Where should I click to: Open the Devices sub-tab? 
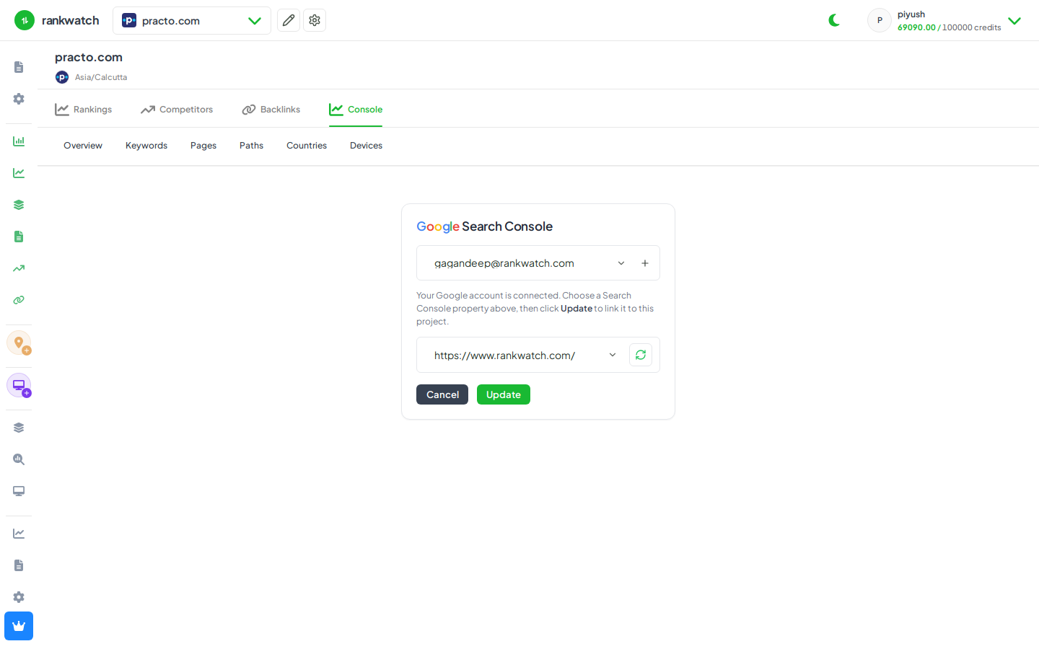pyautogui.click(x=366, y=146)
